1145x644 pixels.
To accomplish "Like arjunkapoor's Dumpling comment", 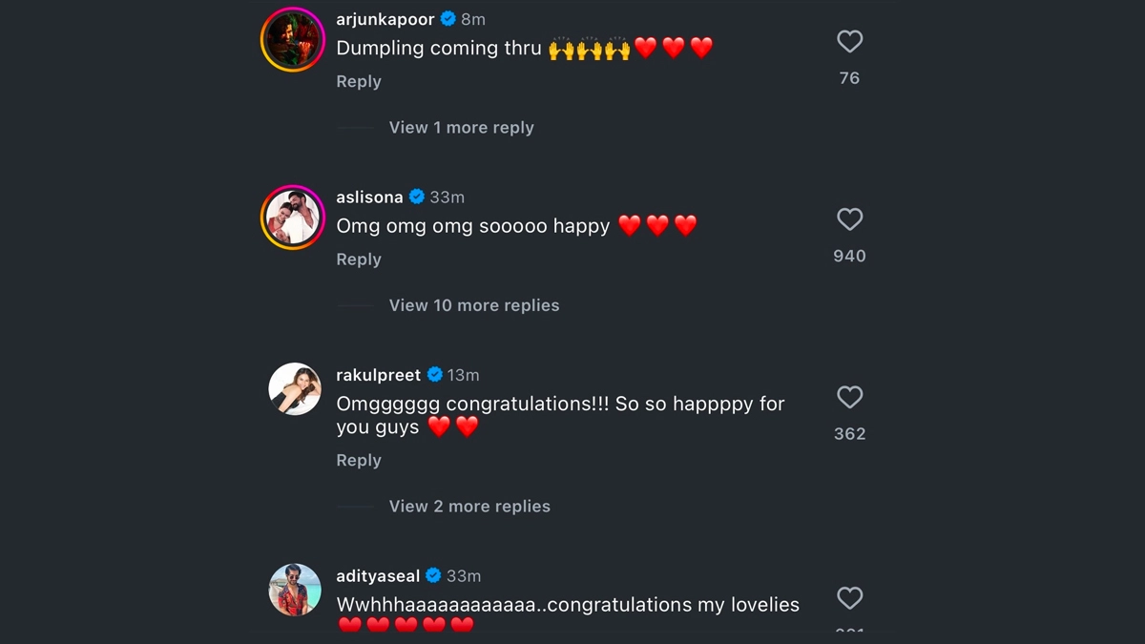I will [x=849, y=41].
